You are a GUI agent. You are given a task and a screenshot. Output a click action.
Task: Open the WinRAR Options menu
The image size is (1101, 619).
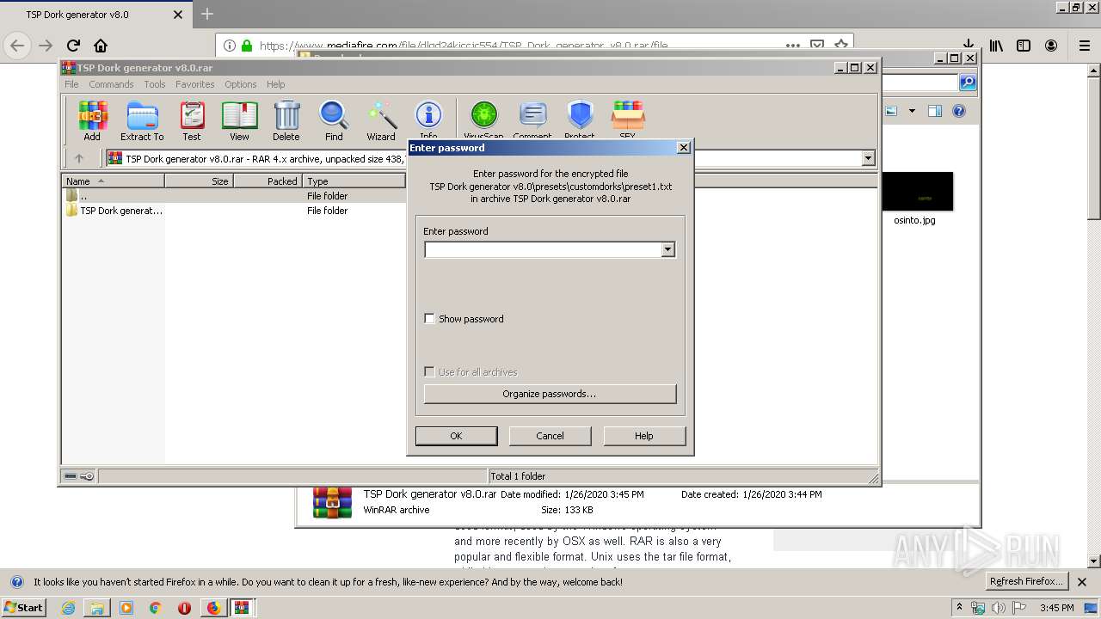pos(241,84)
